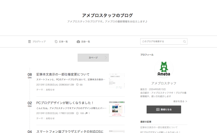Click excerpt こんにちは。アメブロスタッフです

pyautogui.click(x=71, y=108)
